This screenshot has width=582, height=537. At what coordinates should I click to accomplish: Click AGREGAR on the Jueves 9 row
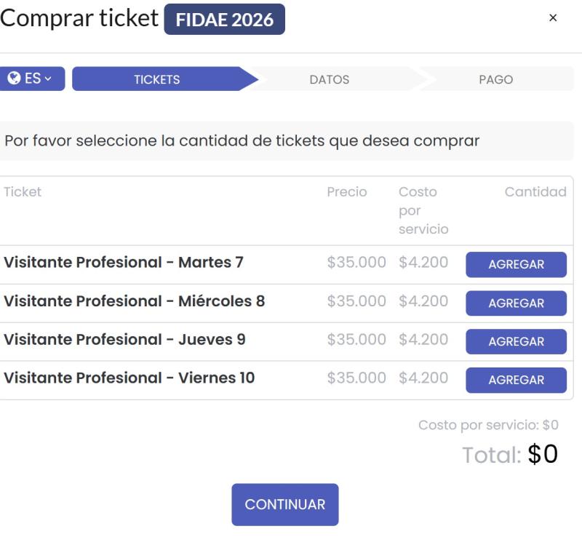click(515, 341)
